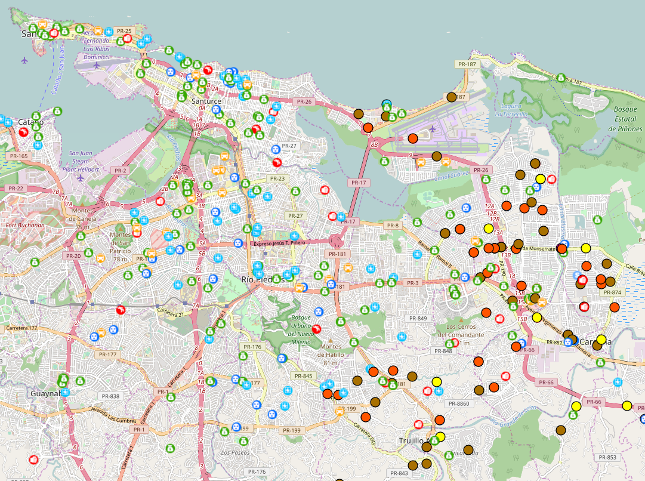The width and height of the screenshot is (645, 481).
Task: Open the red marker beside the Cataño label
Action: click(x=23, y=132)
